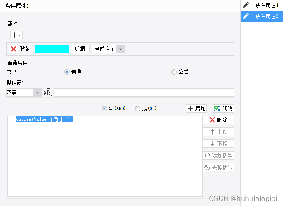Click the 删除 delete button
The width and height of the screenshot is (283, 206).
(x=218, y=120)
